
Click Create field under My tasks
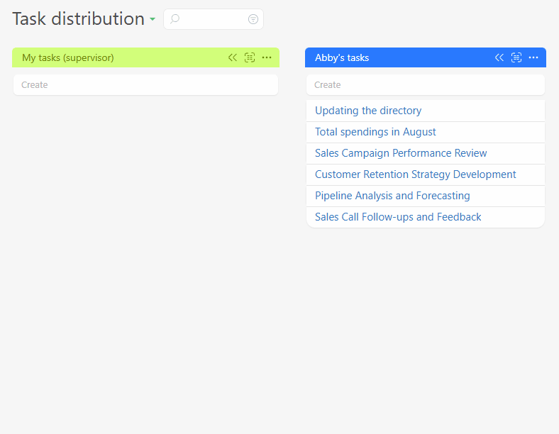tap(145, 85)
